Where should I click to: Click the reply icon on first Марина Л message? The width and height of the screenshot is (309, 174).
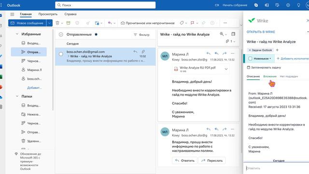click(208, 54)
